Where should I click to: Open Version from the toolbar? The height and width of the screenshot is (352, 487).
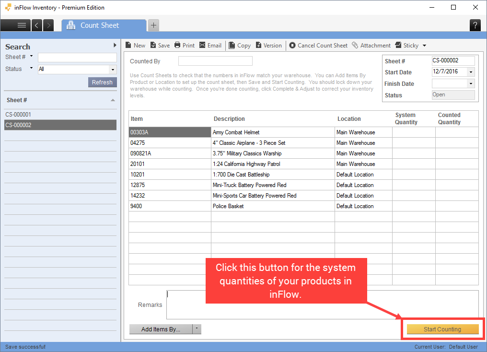point(268,46)
